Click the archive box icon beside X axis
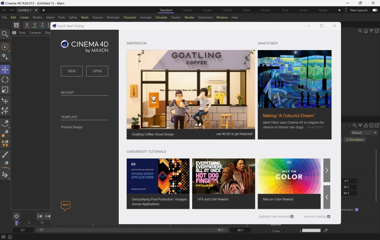The width and height of the screenshot is (380, 240). click(16, 25)
